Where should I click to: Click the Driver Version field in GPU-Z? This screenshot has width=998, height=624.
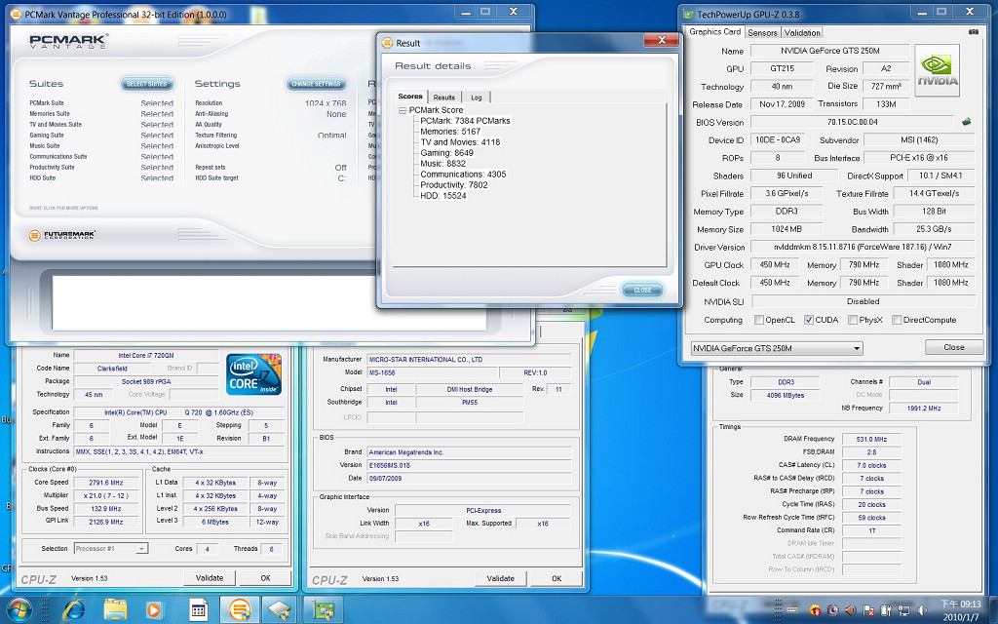tap(863, 247)
